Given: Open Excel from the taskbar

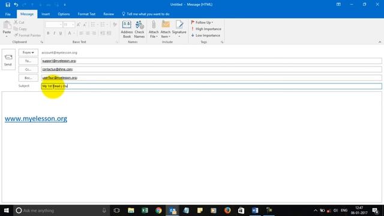Looking at the screenshot, I should (x=145, y=211).
